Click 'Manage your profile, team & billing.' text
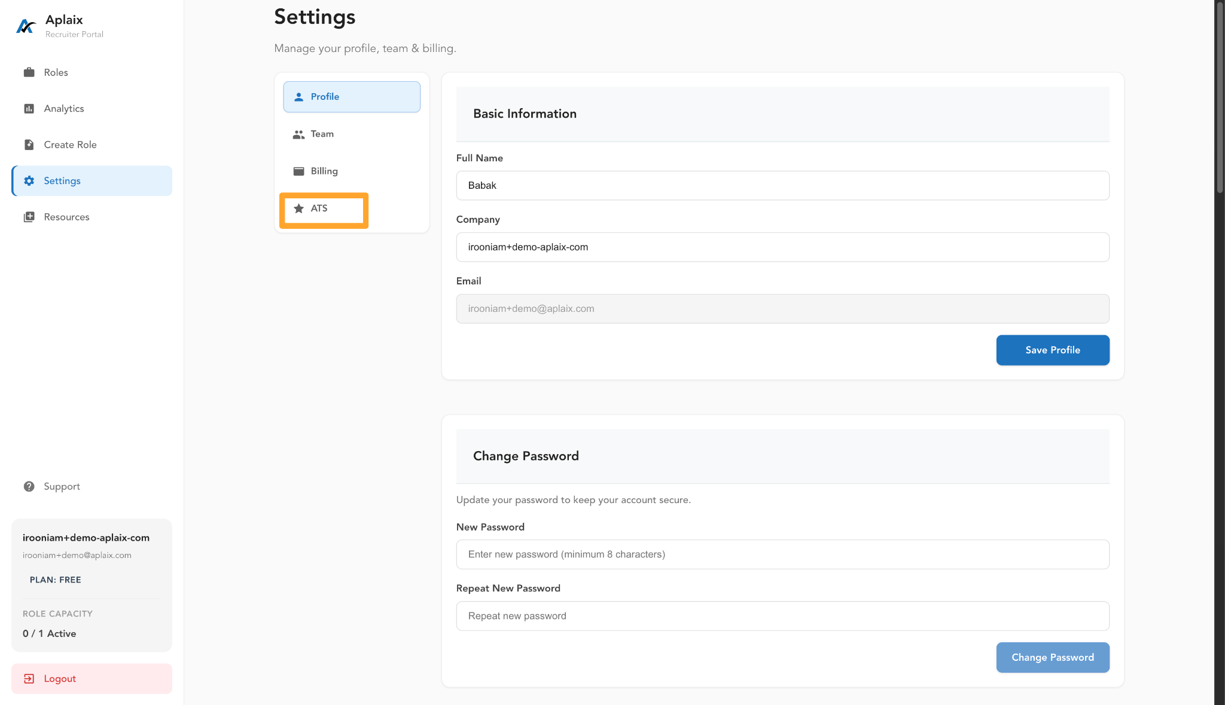Viewport: 1225px width, 705px height. (x=365, y=48)
